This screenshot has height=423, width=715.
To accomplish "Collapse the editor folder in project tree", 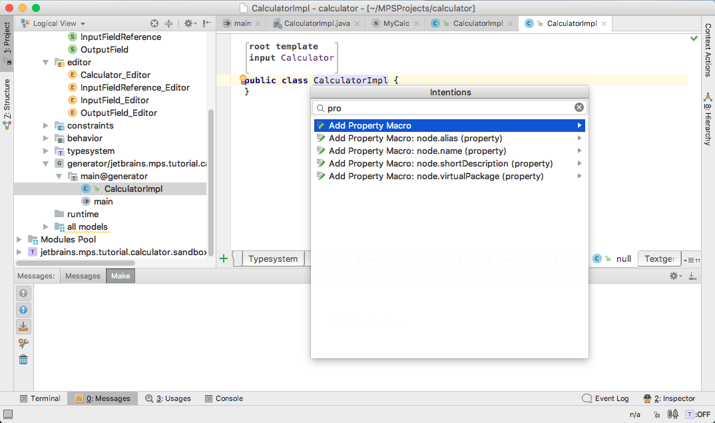I will coord(46,63).
